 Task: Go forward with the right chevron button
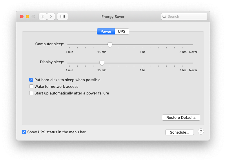[51, 17]
